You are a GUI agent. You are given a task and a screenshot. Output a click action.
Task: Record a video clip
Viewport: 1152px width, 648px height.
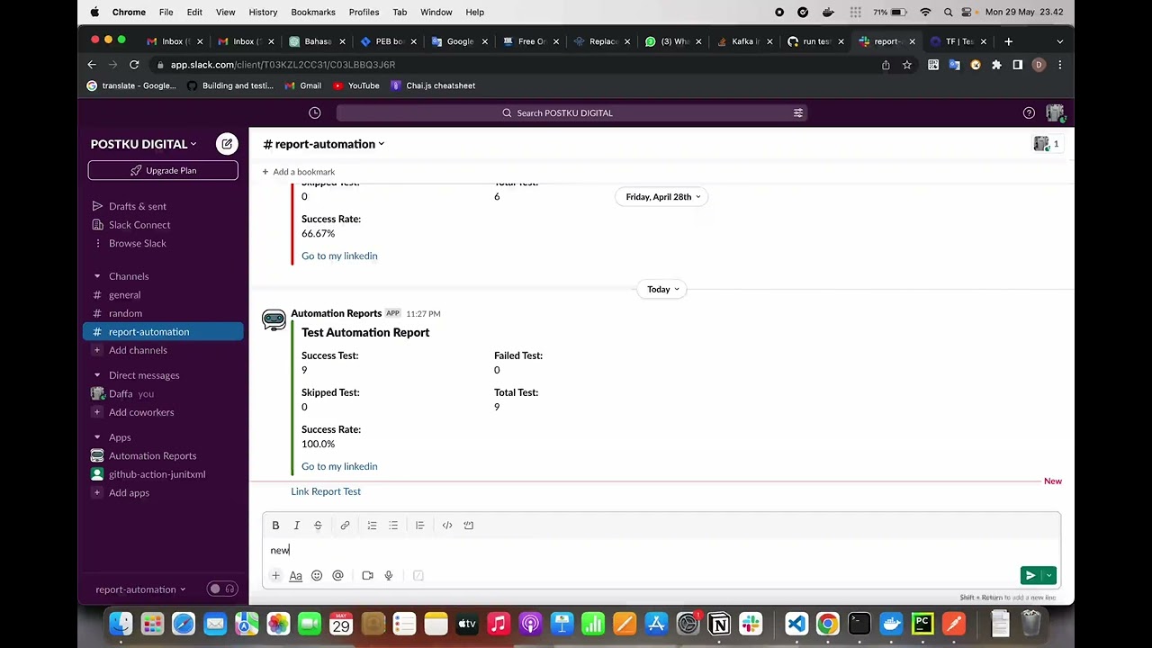pos(367,576)
